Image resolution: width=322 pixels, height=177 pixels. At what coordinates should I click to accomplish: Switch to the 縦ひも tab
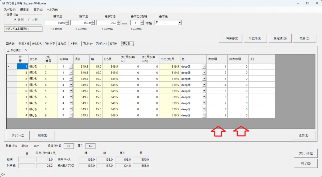(x=113, y=44)
